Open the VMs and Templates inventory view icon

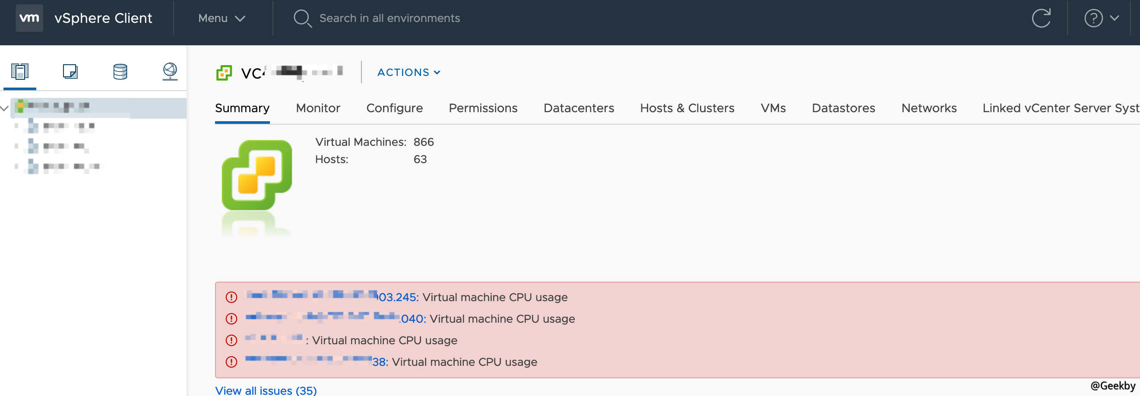70,71
